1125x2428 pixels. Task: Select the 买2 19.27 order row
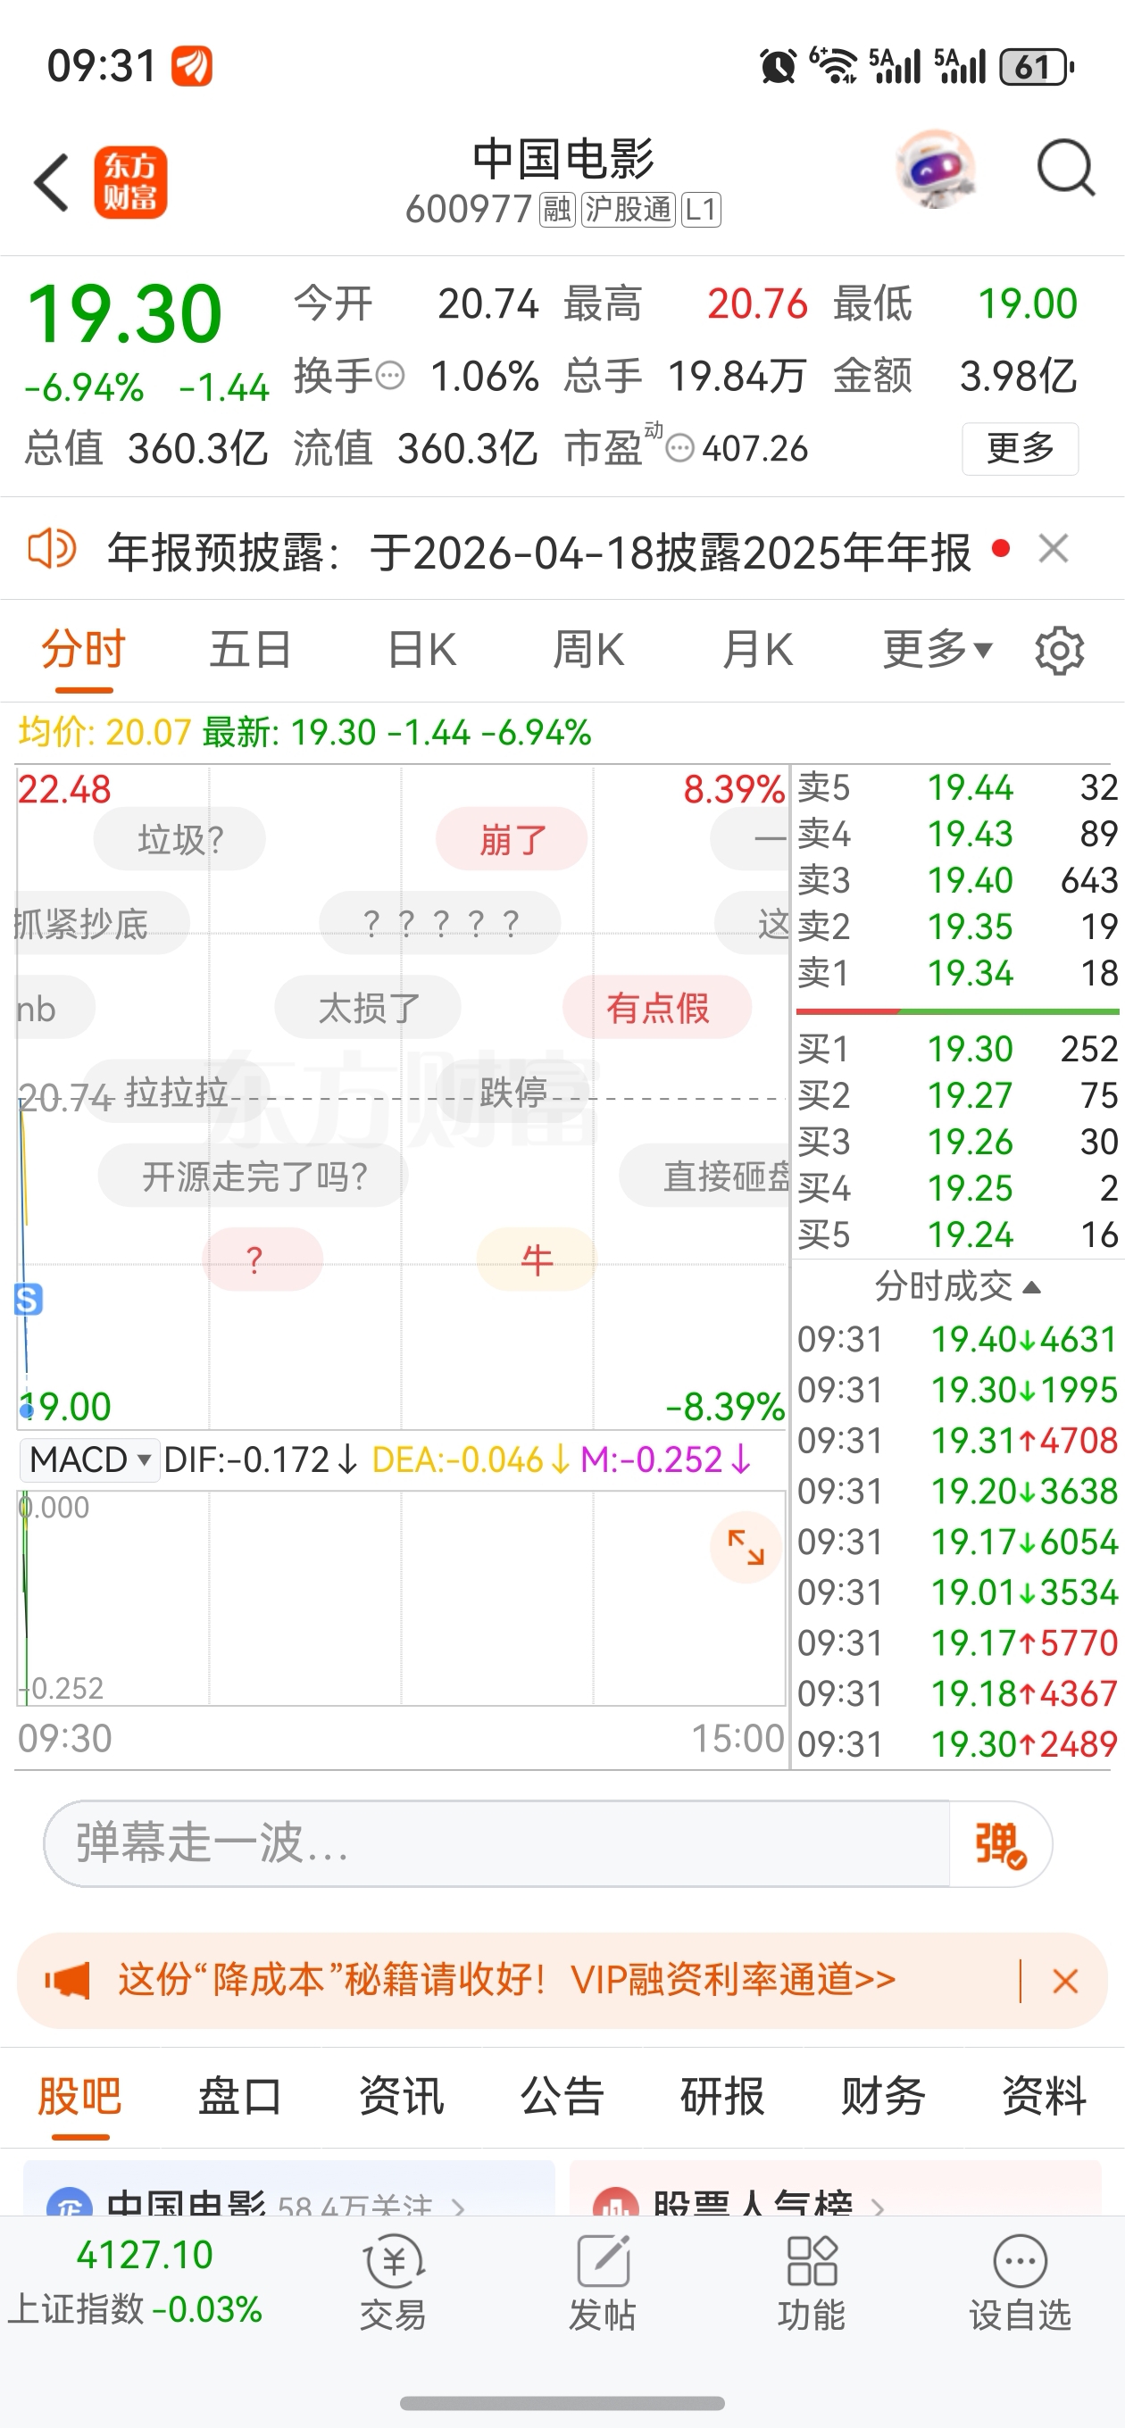[x=957, y=1095]
